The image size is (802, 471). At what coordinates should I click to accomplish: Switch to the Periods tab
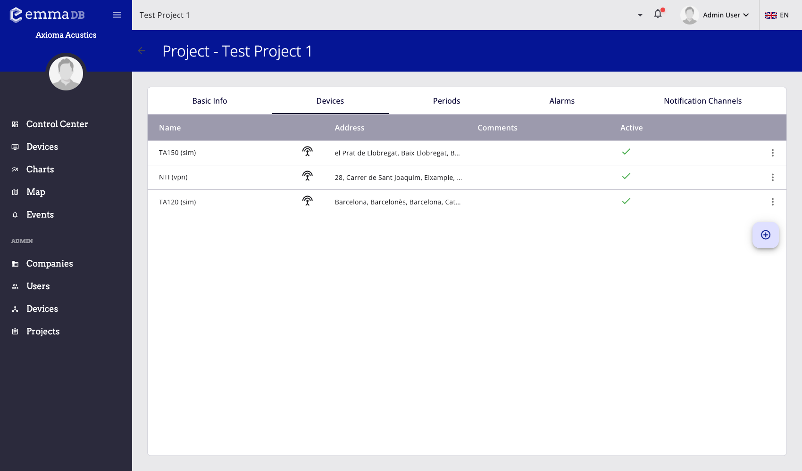[x=446, y=101]
